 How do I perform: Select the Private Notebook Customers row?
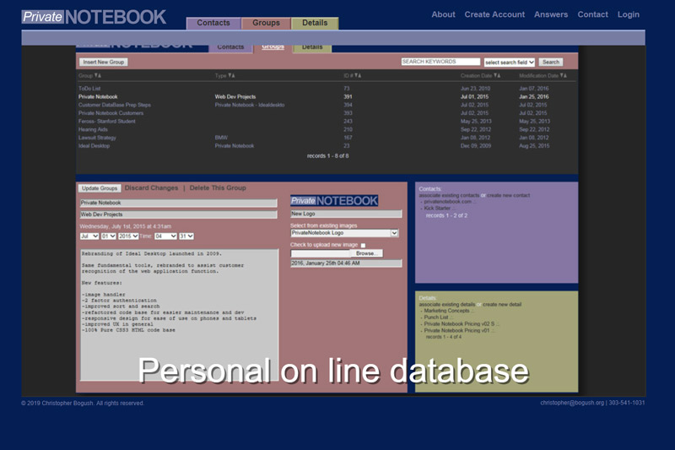click(x=327, y=113)
